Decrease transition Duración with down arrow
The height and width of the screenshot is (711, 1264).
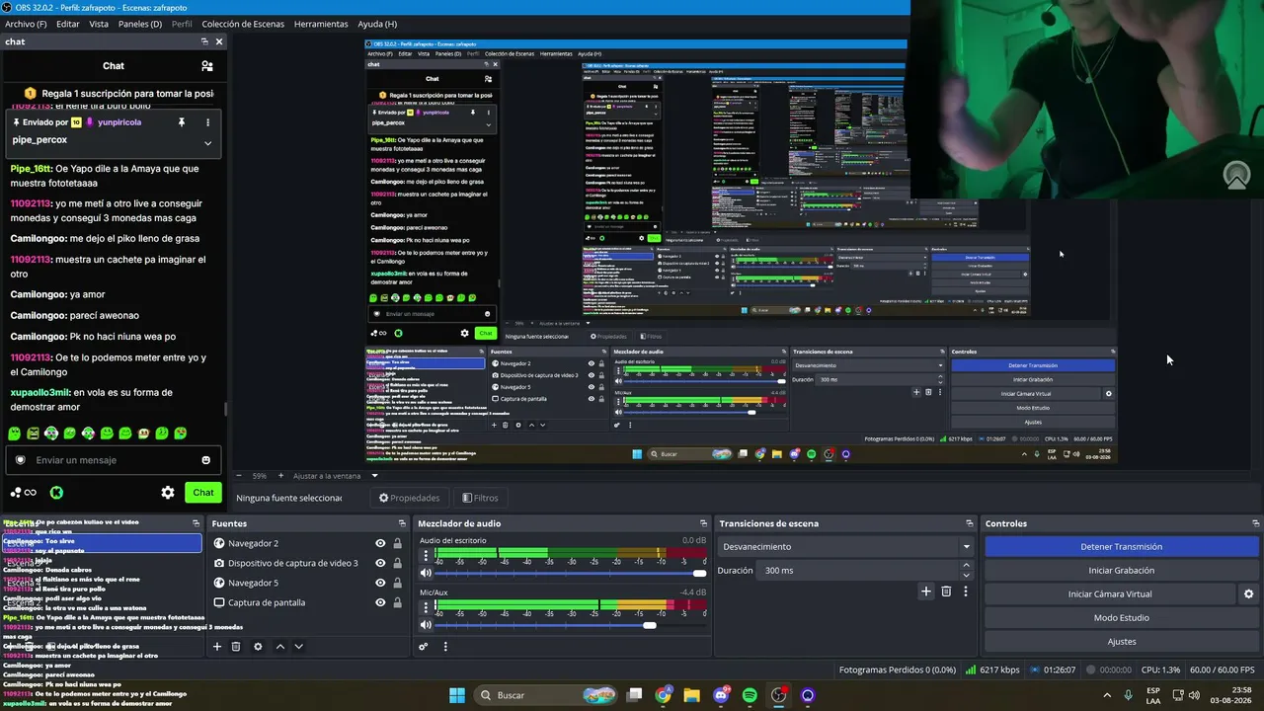point(966,575)
